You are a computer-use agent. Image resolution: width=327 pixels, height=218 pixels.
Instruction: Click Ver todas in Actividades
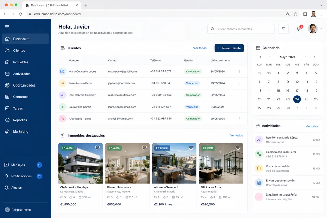[312, 126]
